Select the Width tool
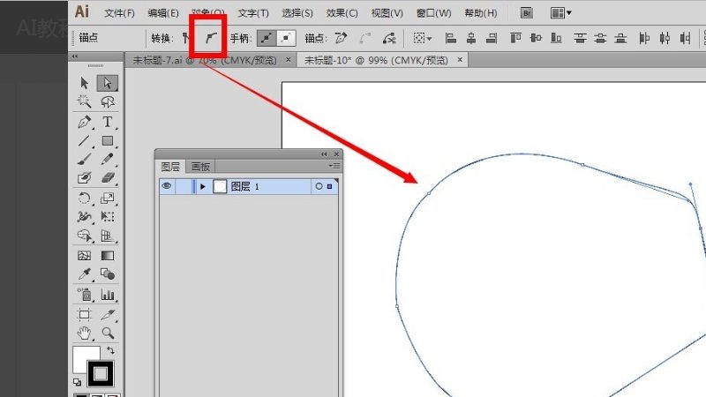706x397 pixels. point(84,217)
